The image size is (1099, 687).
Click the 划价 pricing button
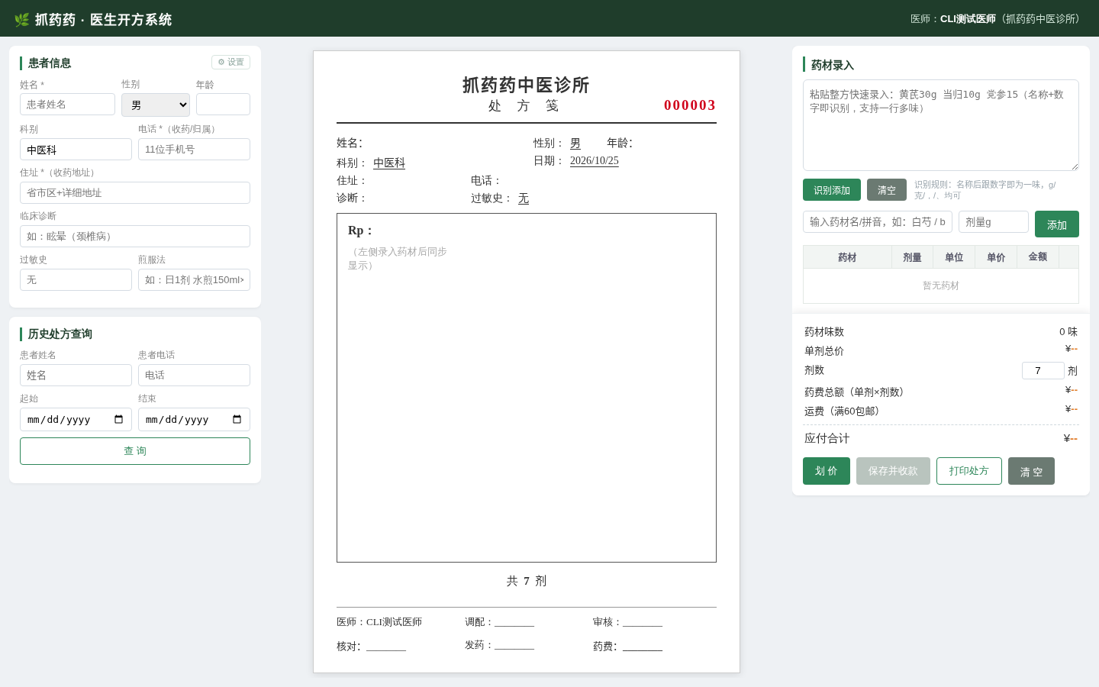pos(827,471)
